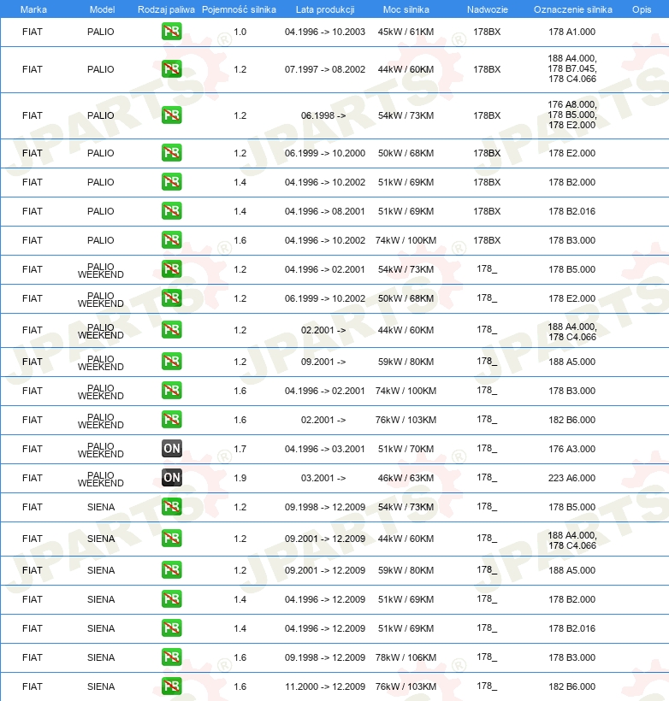Click the date range 04.1996 -> 03.2001
This screenshot has width=669, height=701.
pos(325,449)
